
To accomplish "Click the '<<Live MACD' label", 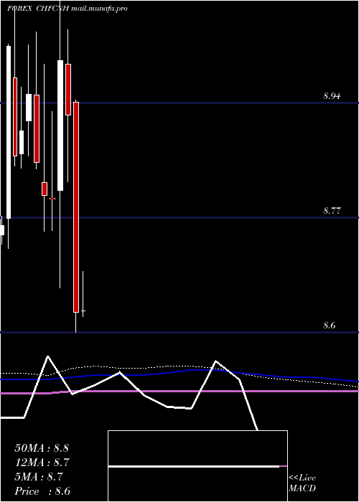I will click(x=302, y=483).
